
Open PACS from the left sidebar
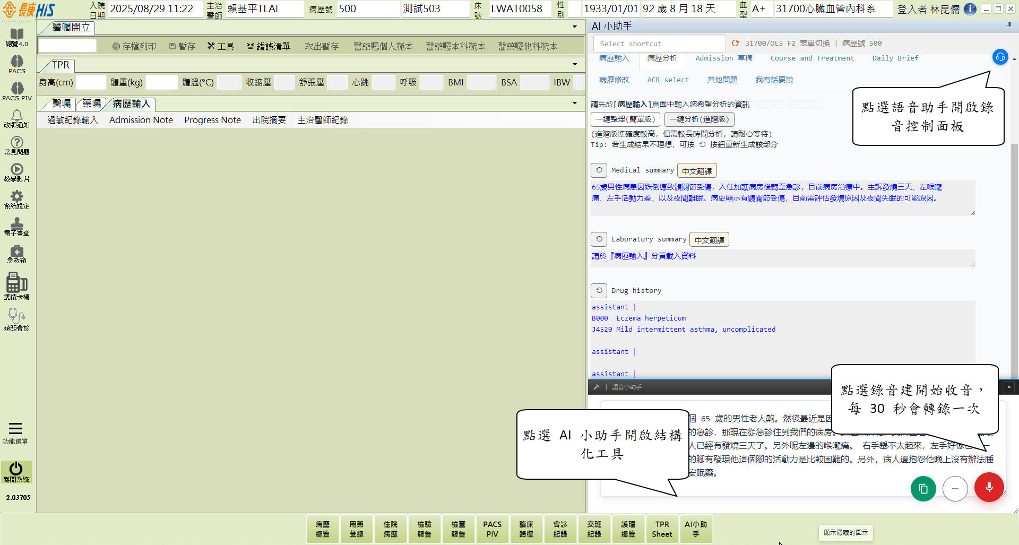pos(17,64)
